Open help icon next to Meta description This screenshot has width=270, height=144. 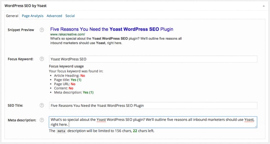pyautogui.click(x=42, y=120)
